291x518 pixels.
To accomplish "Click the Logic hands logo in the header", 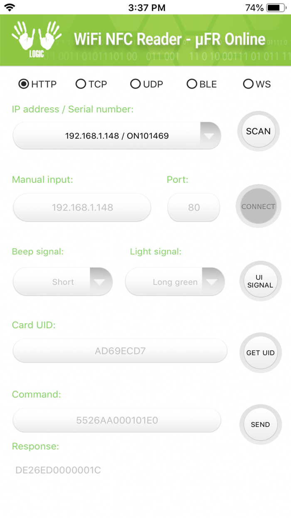I will 37,39.
